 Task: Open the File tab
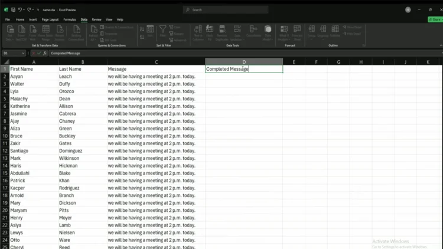[8, 19]
